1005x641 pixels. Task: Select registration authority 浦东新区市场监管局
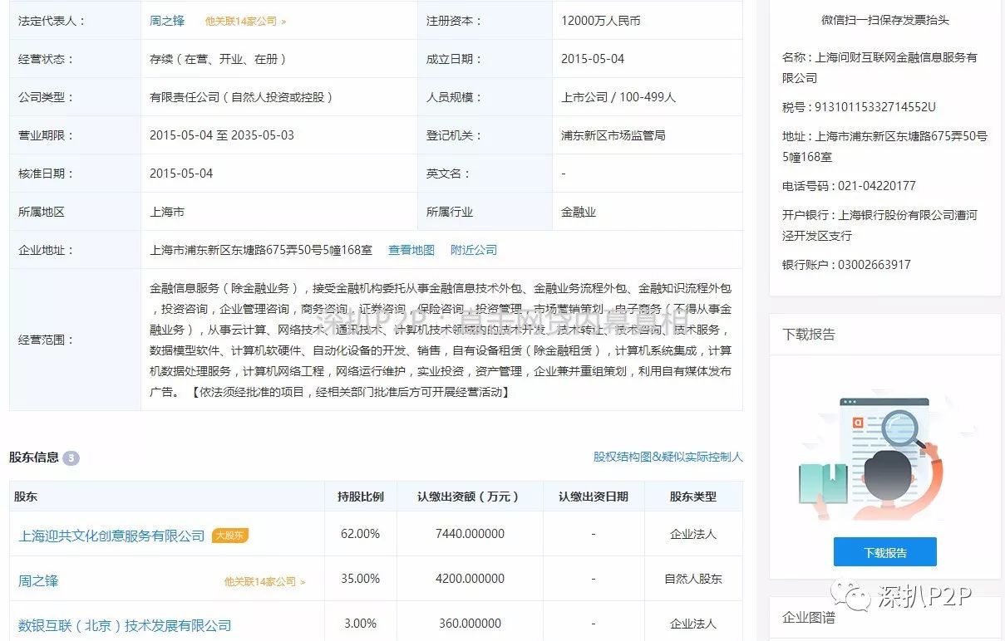[613, 135]
